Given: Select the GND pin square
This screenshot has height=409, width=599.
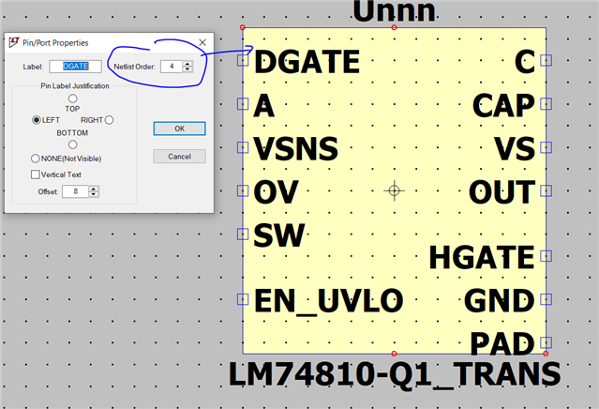Looking at the screenshot, I should pos(546,299).
